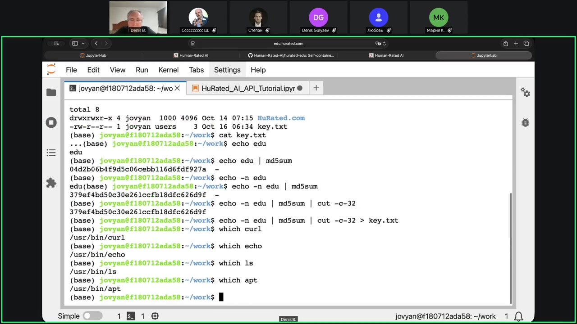Click the terminal count icon in status bar
This screenshot has width=577, height=324.
[x=131, y=316]
